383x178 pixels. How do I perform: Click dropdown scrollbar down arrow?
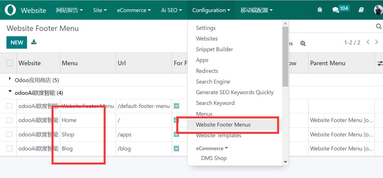click(285, 162)
